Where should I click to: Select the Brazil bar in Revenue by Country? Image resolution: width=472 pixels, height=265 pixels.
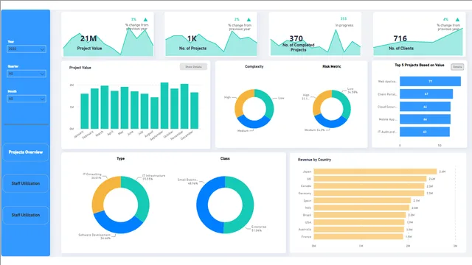360,215
